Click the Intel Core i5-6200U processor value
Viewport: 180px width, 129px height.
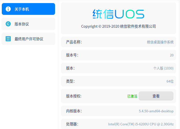(141, 124)
